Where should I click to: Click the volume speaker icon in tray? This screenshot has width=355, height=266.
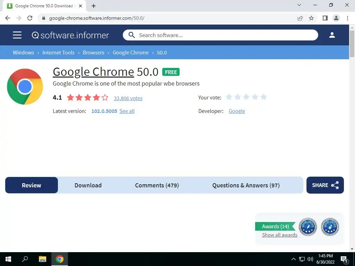tap(310, 259)
